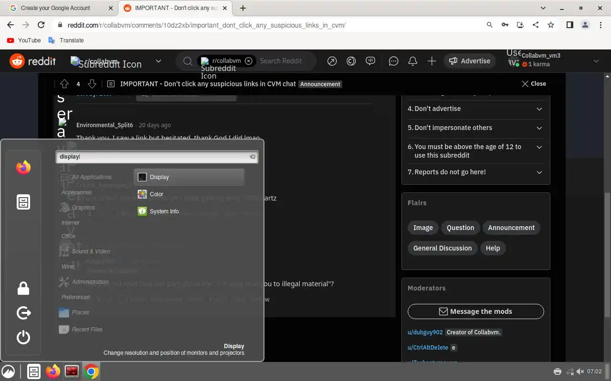The width and height of the screenshot is (611, 381).
Task: Select the General Discussion flair
Action: (442, 248)
